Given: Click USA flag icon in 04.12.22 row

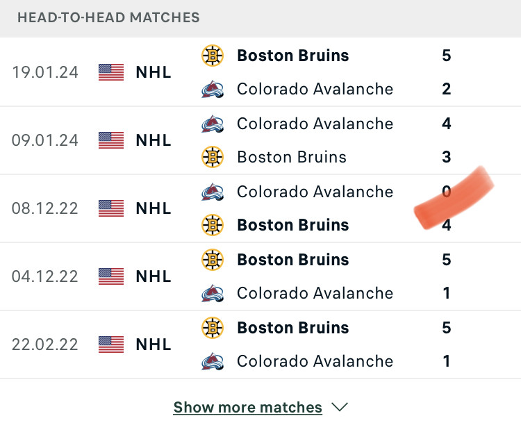Looking at the screenshot, I should click(111, 276).
